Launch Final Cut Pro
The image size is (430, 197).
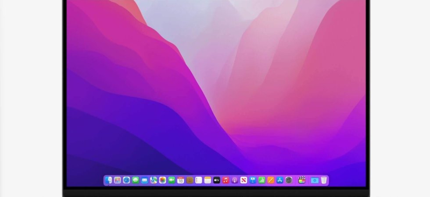(x=302, y=180)
